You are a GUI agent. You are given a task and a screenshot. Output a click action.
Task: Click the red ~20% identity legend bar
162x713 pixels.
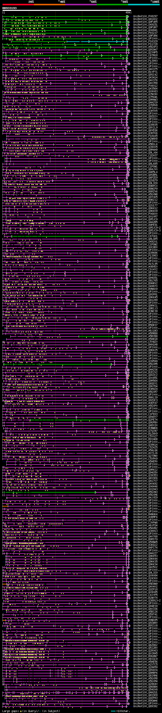click(18, 5)
